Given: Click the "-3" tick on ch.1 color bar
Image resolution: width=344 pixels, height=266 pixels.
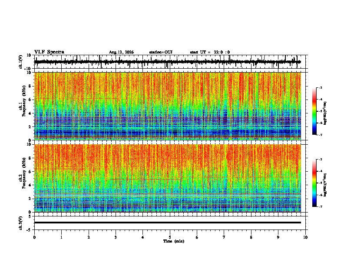Looking at the screenshot, I should click(x=320, y=88).
